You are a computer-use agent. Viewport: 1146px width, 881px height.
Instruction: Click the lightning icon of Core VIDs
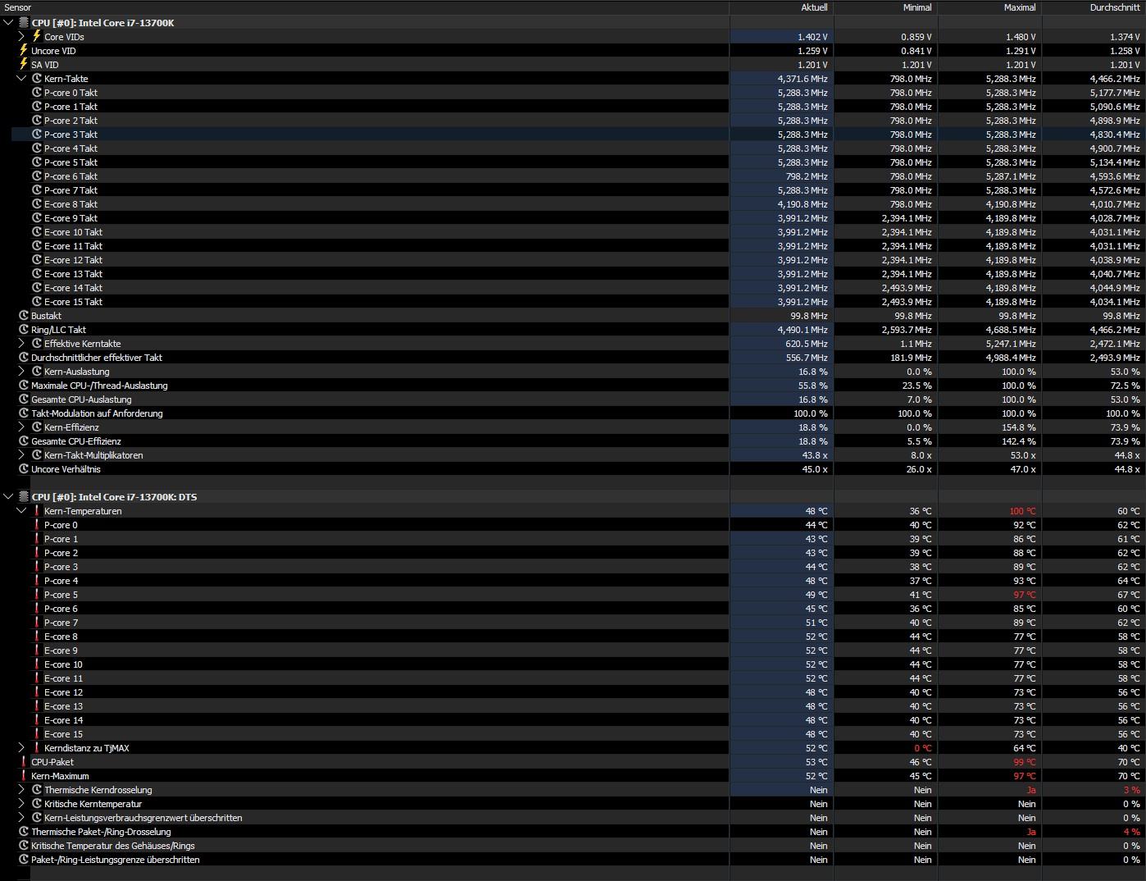point(37,37)
